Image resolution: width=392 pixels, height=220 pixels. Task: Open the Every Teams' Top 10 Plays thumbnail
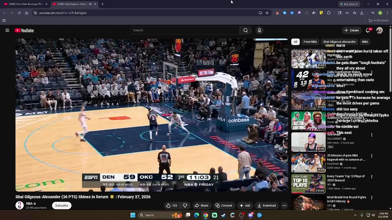tap(308, 184)
